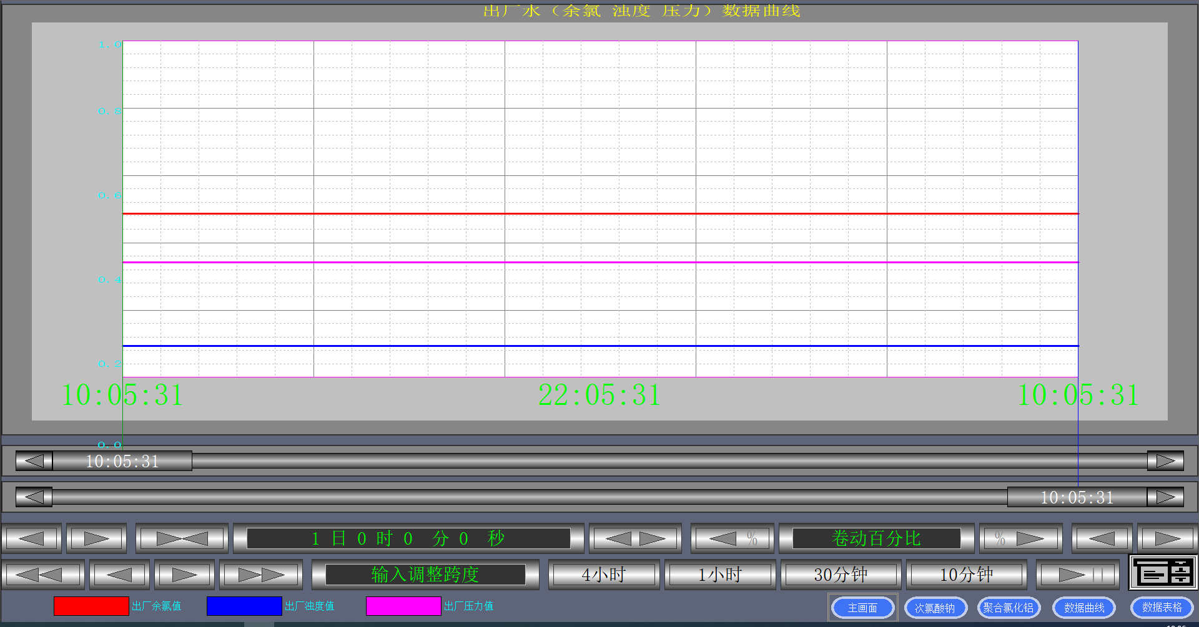The width and height of the screenshot is (1199, 627).
Task: Click the magenta 出厂压力值 color swatch
Action: [403, 606]
